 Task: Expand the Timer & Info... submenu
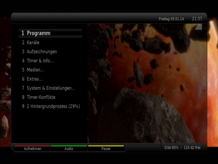click(x=40, y=61)
